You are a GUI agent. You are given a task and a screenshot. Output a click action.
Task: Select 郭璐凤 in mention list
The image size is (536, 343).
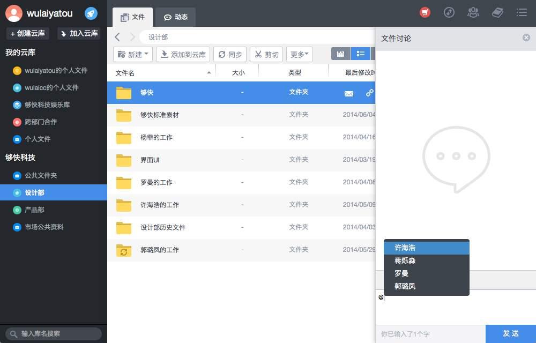(426, 286)
